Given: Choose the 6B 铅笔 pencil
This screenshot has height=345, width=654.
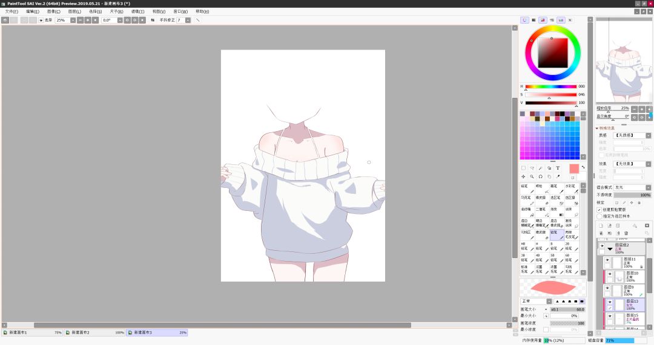Looking at the screenshot, I should [x=571, y=258].
